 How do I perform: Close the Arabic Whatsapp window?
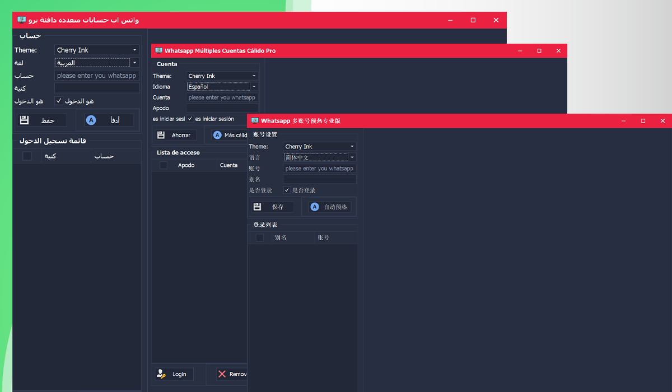pos(496,20)
